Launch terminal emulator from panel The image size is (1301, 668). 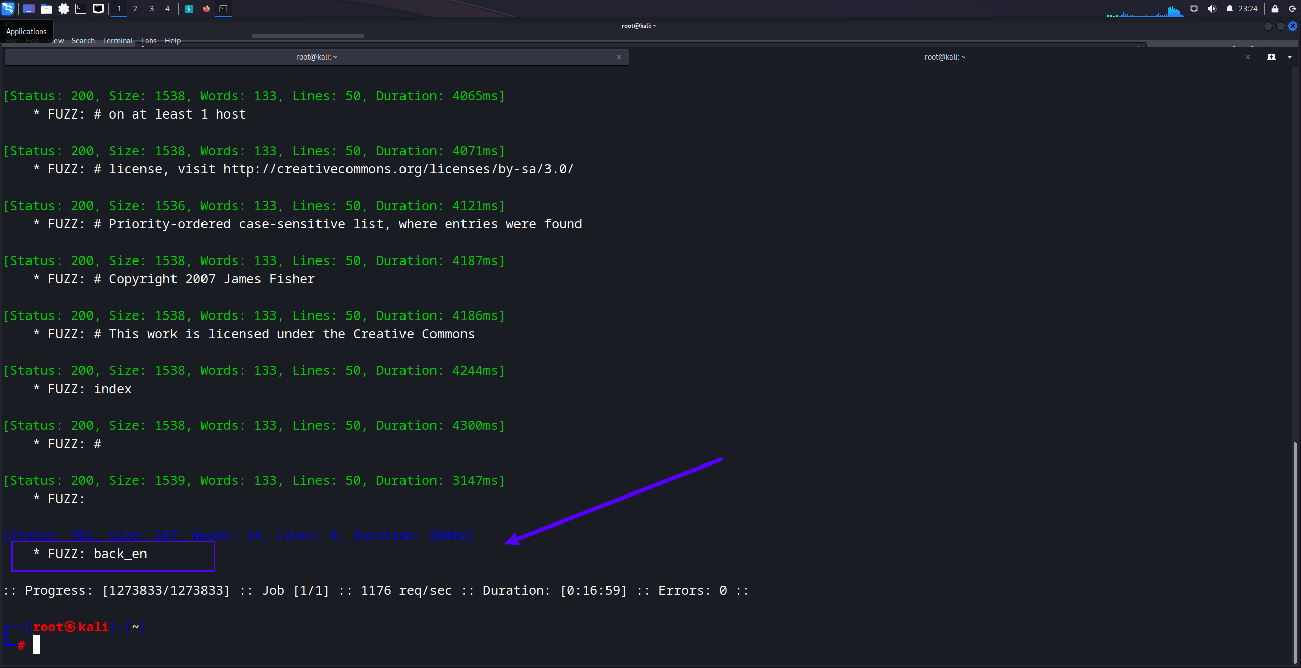[80, 9]
